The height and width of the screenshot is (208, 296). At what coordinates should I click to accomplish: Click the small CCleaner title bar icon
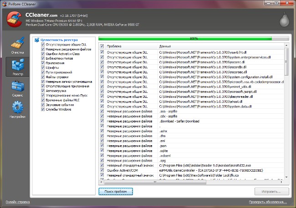5,4
